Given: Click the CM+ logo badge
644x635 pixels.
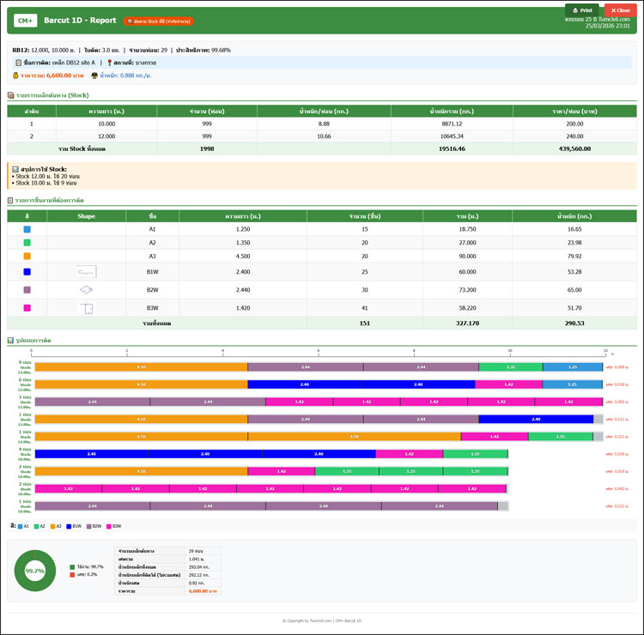Looking at the screenshot, I should tap(25, 21).
